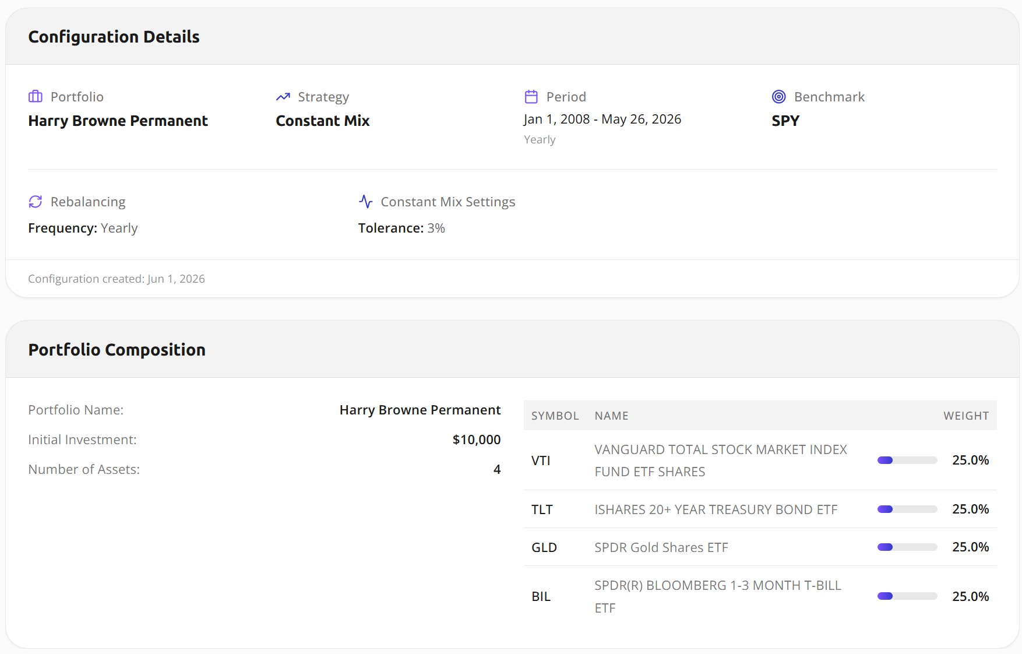Image resolution: width=1022 pixels, height=654 pixels.
Task: Click the 25.0% weight in VTI row
Action: coord(971,460)
